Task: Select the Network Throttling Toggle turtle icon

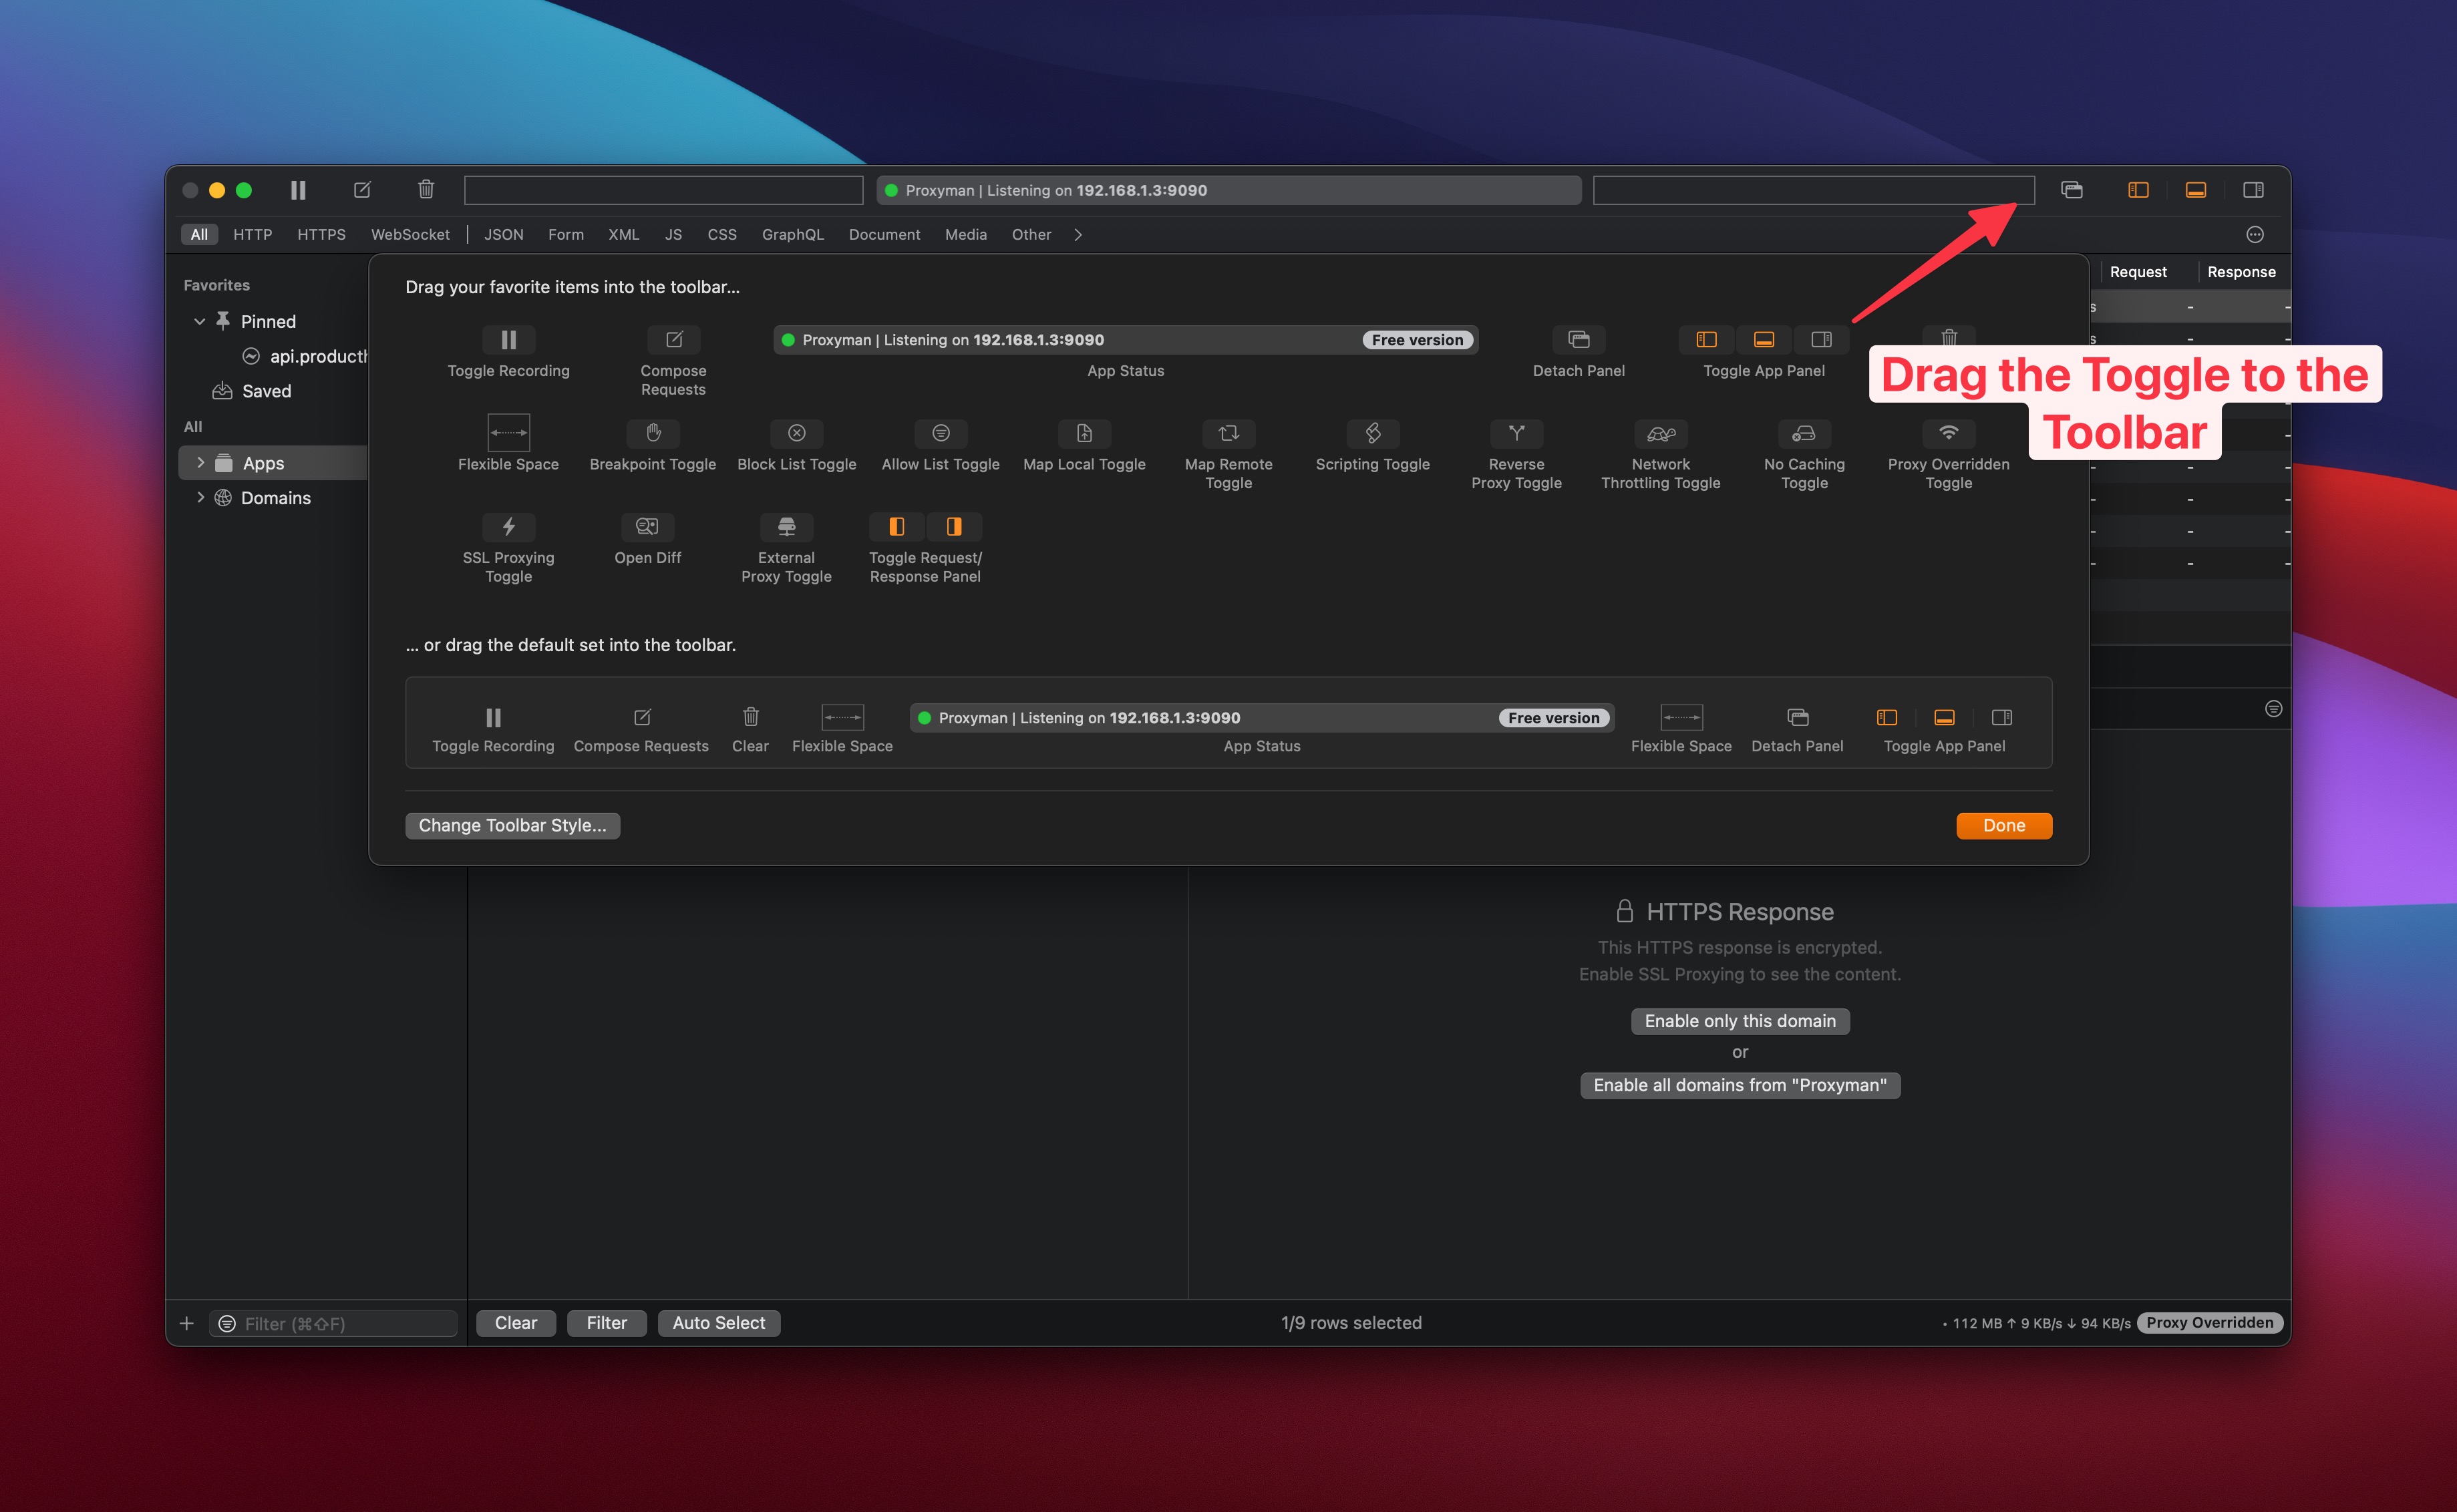Action: (1661, 433)
